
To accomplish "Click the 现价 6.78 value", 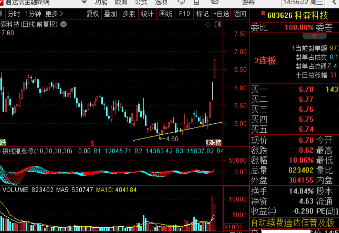I will [x=306, y=140].
